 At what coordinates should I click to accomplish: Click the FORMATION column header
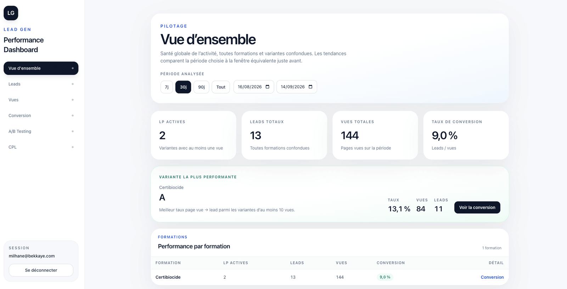(168, 263)
